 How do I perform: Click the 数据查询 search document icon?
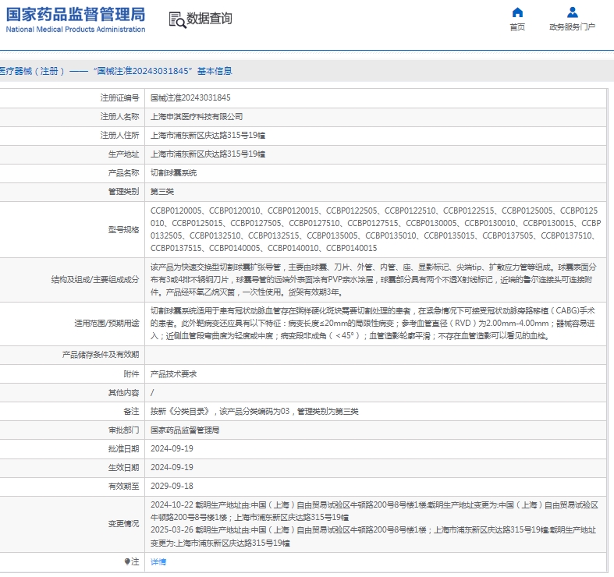[x=177, y=19]
